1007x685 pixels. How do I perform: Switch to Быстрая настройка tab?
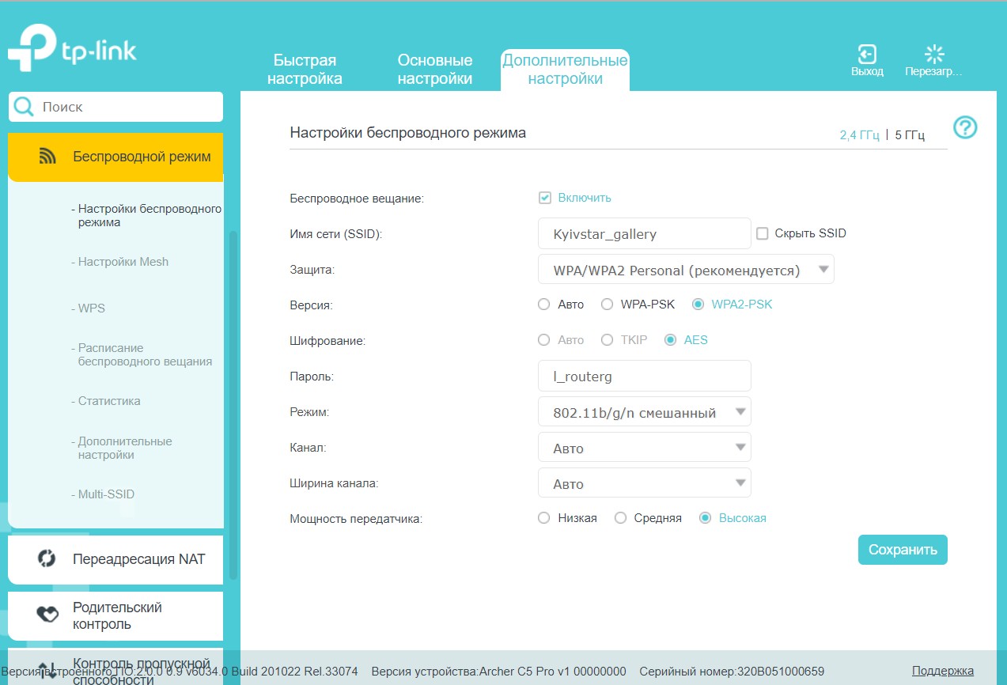305,70
